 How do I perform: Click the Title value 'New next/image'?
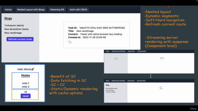pos(85,31)
